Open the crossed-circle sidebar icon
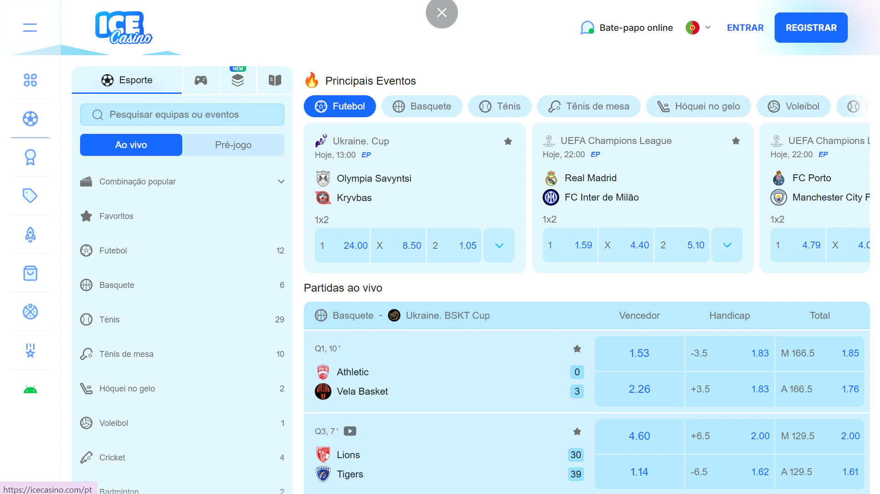 (x=30, y=312)
